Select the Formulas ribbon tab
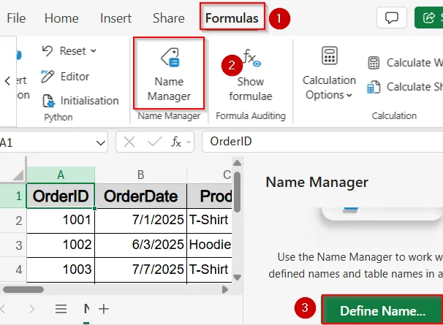Viewport: 443px width, 325px height. pos(232,18)
